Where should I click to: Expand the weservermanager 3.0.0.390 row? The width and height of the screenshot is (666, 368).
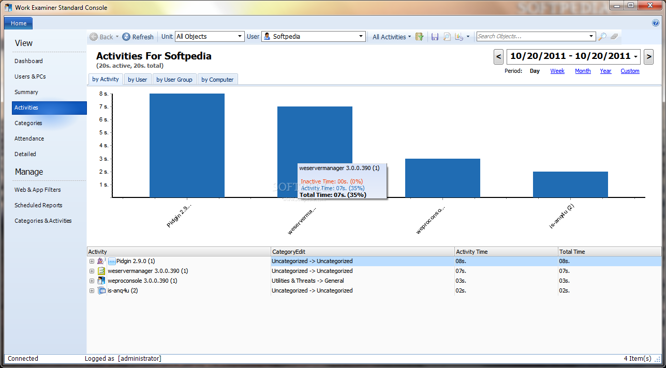click(x=92, y=271)
